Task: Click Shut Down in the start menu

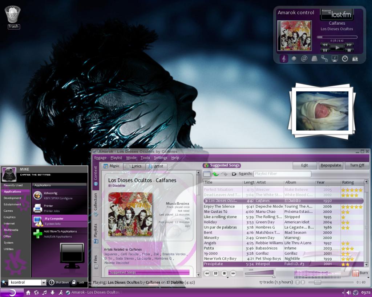Action: tap(59, 282)
